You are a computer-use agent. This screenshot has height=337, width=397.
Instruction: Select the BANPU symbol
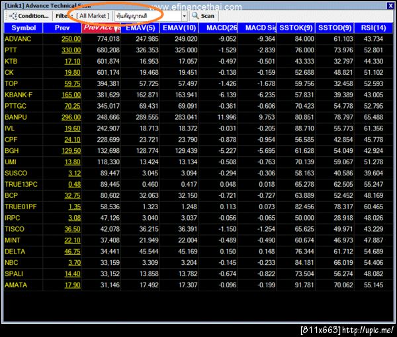click(x=16, y=117)
